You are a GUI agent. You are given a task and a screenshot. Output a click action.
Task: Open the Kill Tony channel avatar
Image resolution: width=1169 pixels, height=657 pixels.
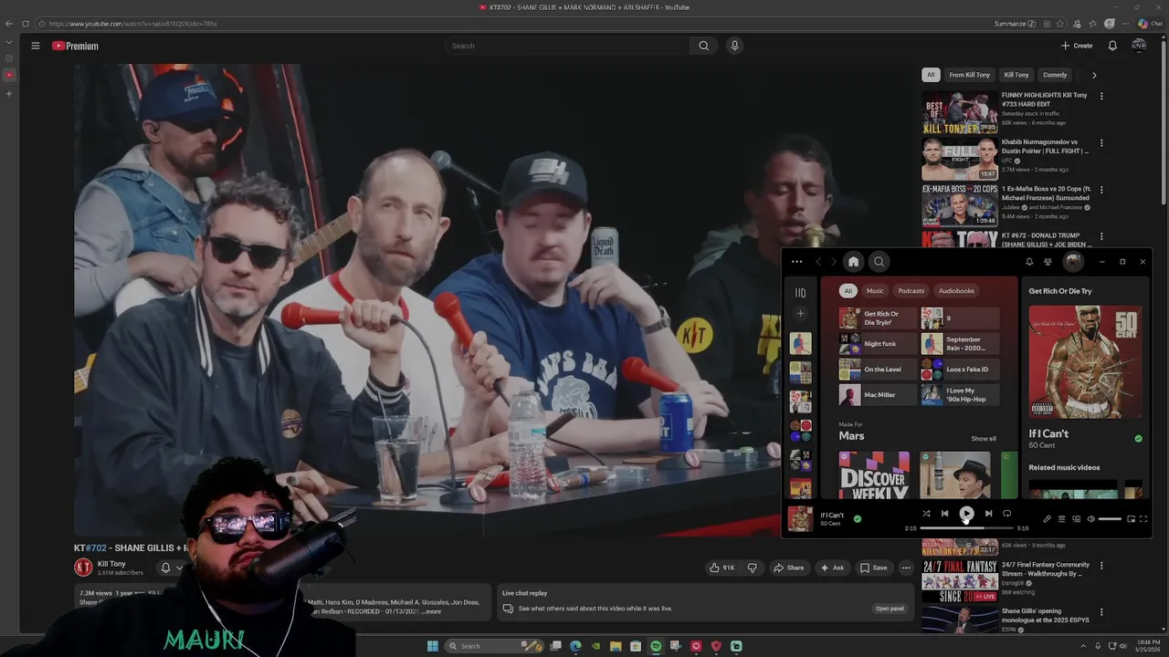[83, 568]
